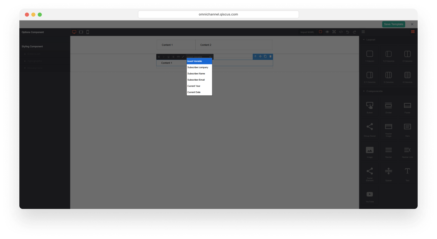
Task: Open the hamburger layers menu
Action: click(363, 32)
